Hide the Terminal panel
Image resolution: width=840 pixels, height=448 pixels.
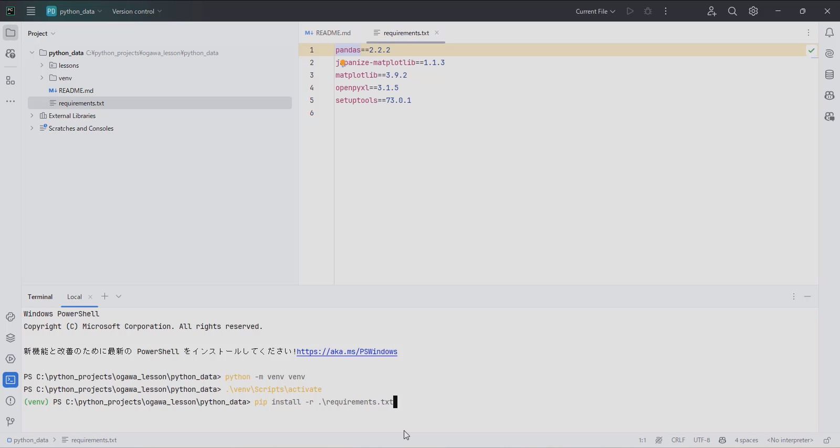point(807,296)
